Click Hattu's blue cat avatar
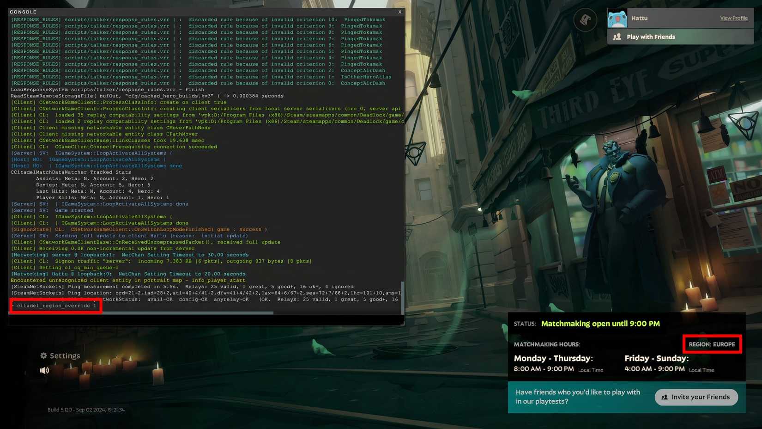 tap(617, 18)
